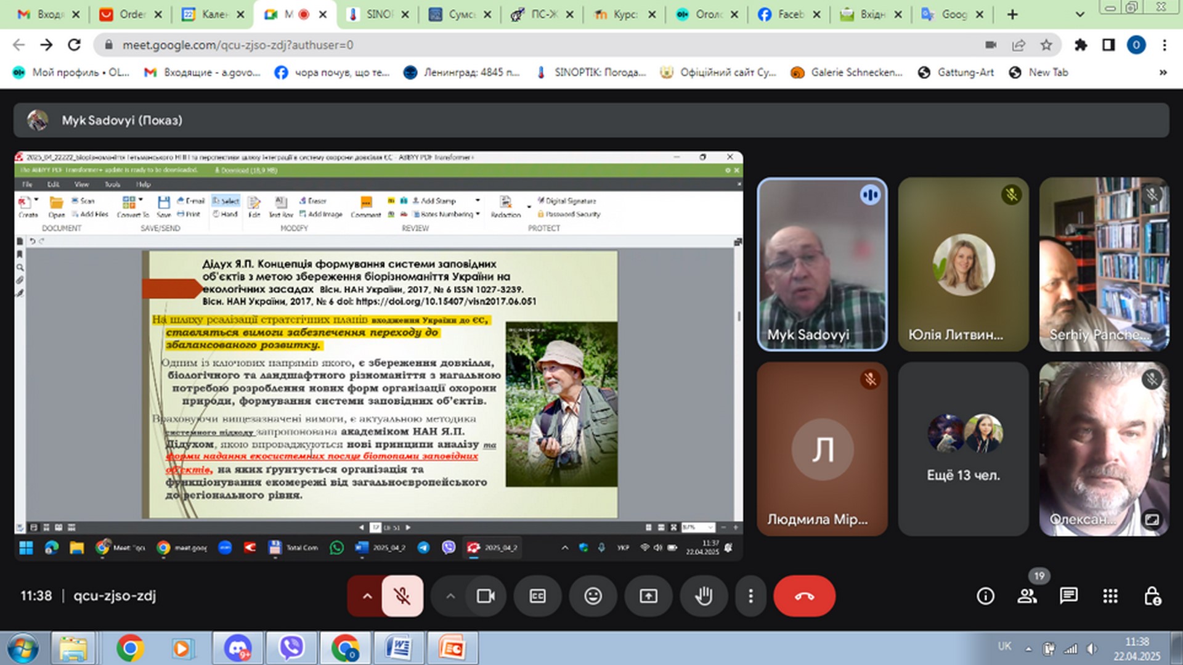Open the 'Ещё 13 чел.' participants tile
This screenshot has width=1183, height=665.
[x=963, y=449]
